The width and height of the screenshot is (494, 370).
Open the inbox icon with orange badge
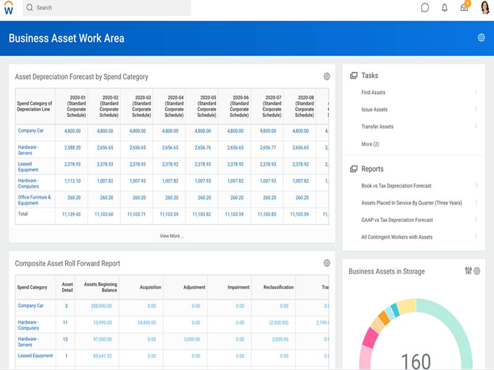tap(464, 7)
